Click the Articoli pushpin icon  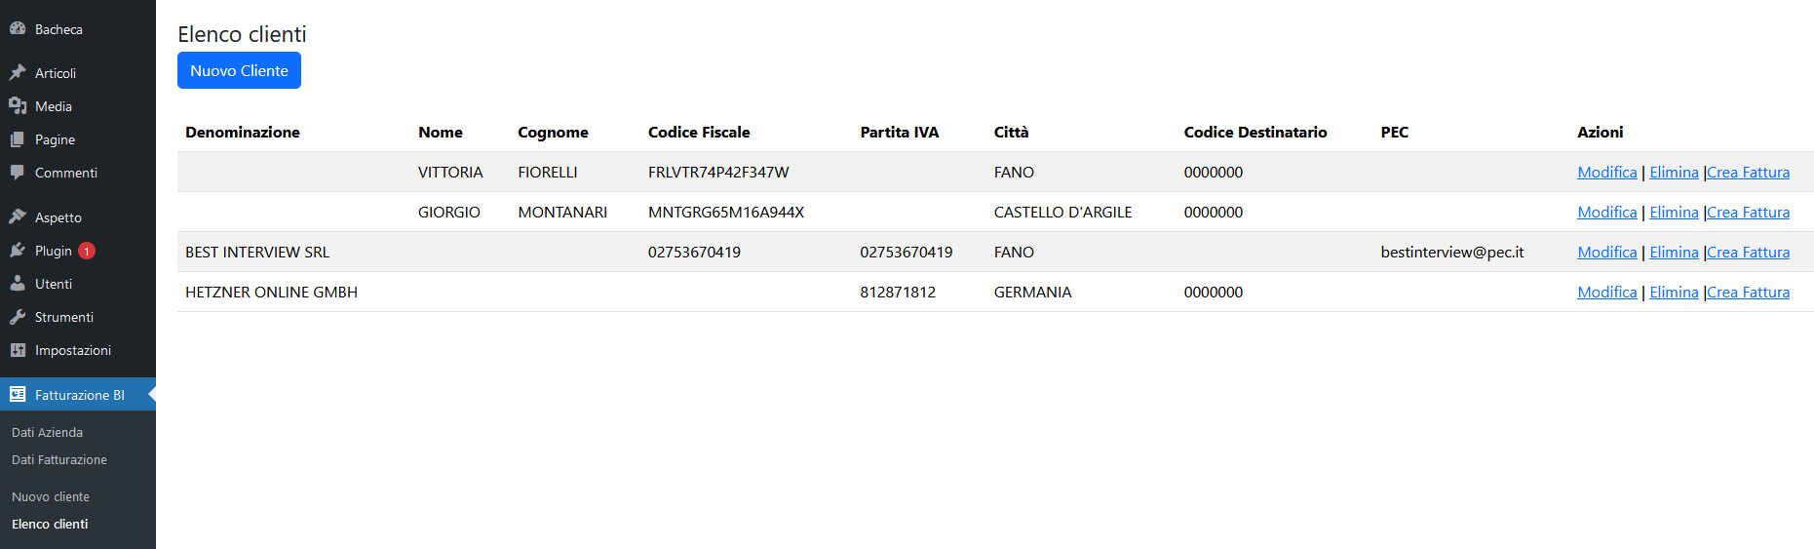click(18, 73)
